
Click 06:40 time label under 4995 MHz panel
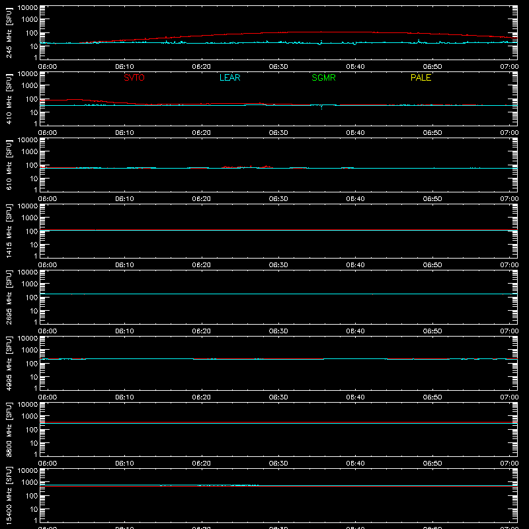point(355,397)
